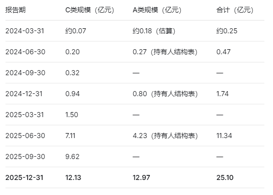273x195 pixels.
Task: Click the A类规模(亿元) column header
Action: (157, 10)
